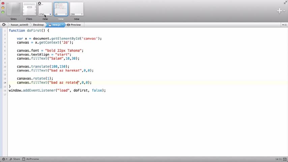Open the gear settings menu in status bar
288x162 pixels.
(4, 159)
